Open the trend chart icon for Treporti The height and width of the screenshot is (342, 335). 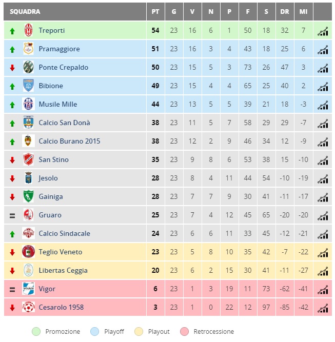(323, 31)
